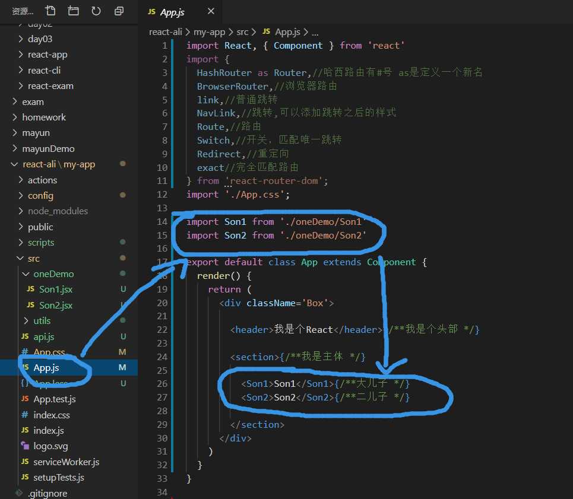Open Son1.jsx in the explorer

click(56, 290)
